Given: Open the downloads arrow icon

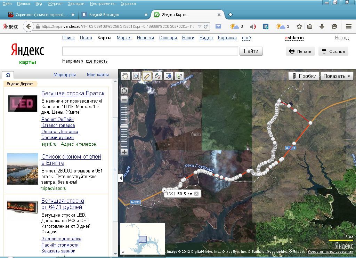Looking at the screenshot, I should (x=322, y=26).
